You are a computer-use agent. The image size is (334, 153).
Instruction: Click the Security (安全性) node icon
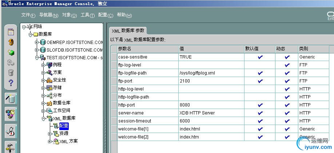(x=49, y=80)
